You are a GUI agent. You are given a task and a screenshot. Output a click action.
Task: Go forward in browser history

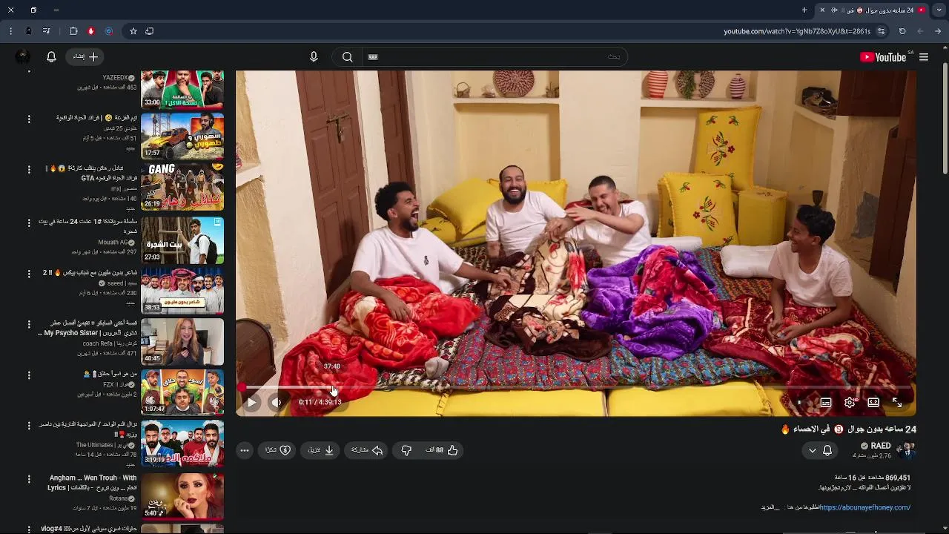pyautogui.click(x=938, y=31)
